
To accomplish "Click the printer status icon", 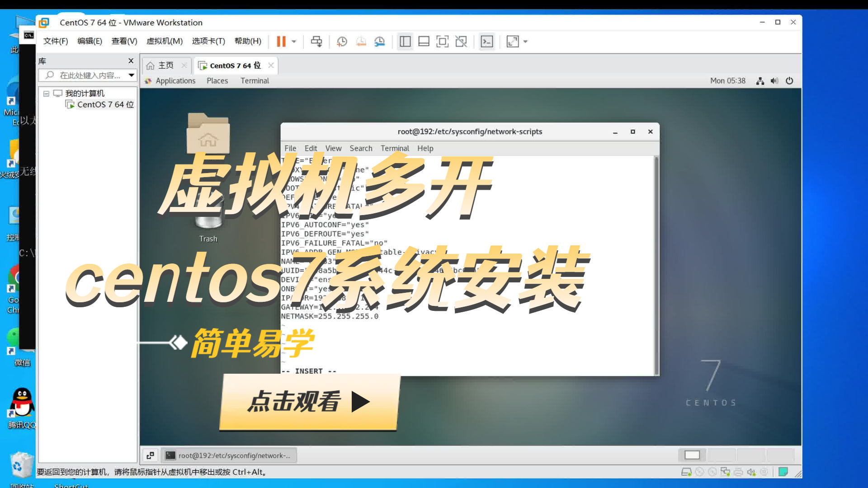I will 738,472.
